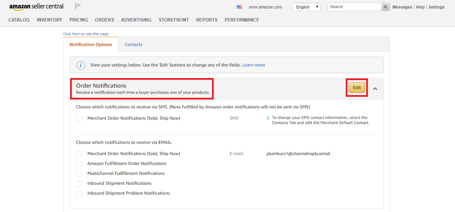This screenshot has width=455, height=212.
Task: Tick the SMS Merchant Order Notifications checkbox
Action: pos(79,119)
